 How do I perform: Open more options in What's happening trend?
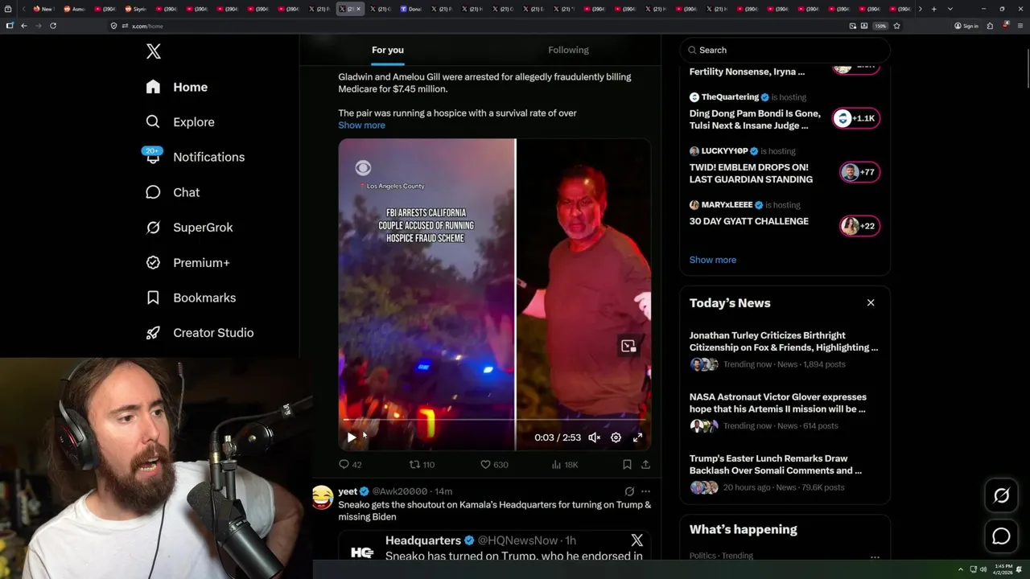pyautogui.click(x=875, y=556)
